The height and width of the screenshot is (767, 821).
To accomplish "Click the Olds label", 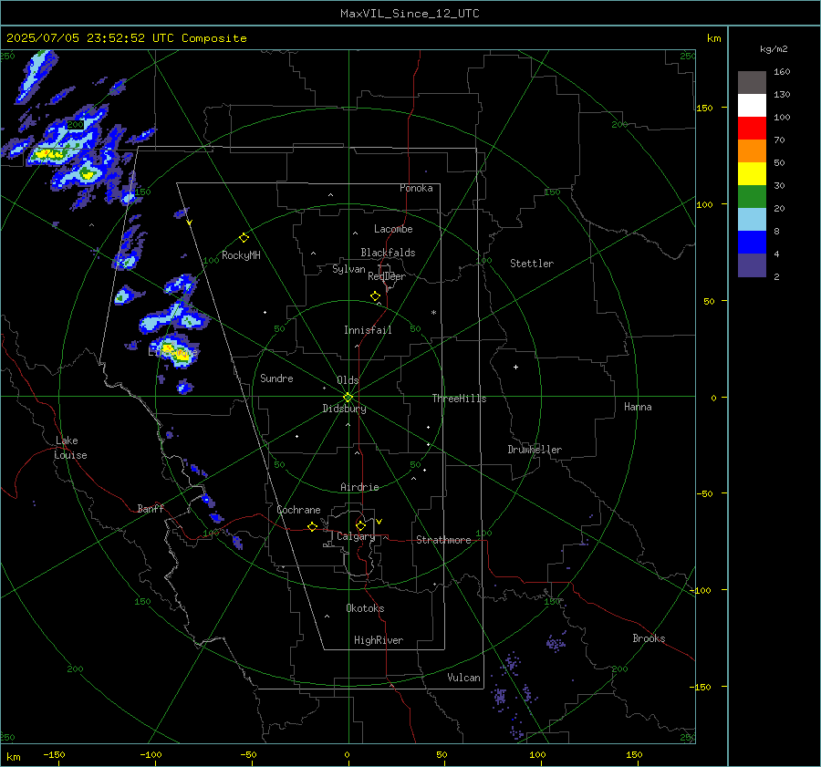I will (348, 380).
